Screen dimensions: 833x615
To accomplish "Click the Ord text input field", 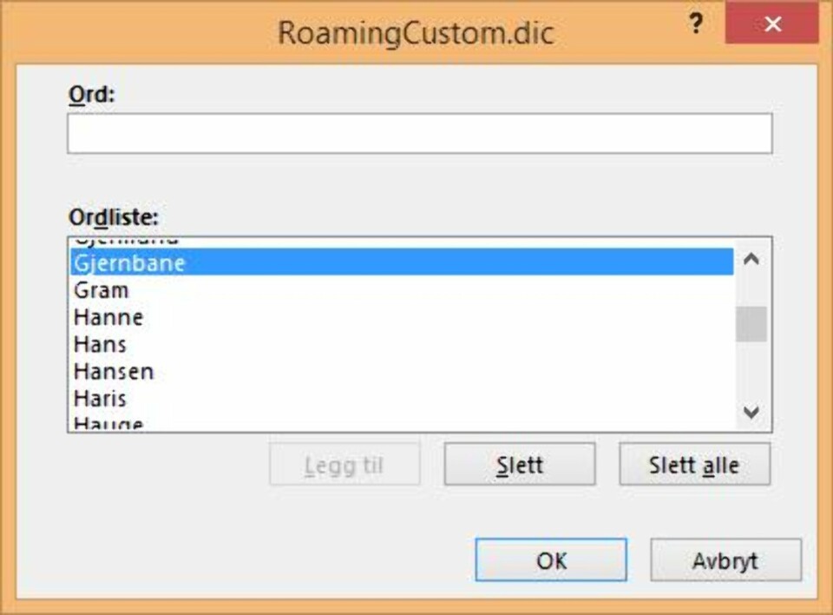I will click(419, 134).
